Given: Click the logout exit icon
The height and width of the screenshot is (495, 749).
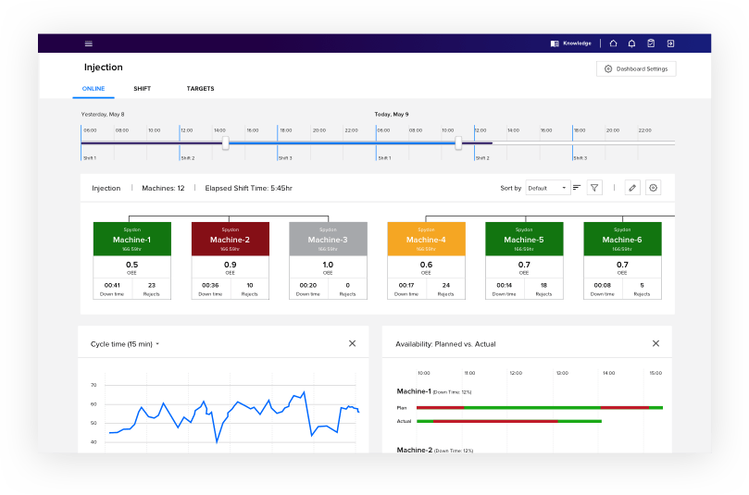Looking at the screenshot, I should tap(670, 43).
